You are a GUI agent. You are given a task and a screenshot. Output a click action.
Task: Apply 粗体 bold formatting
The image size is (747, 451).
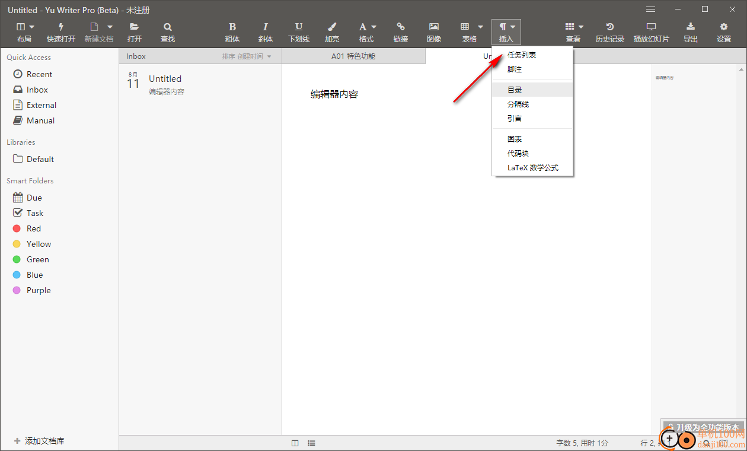[232, 32]
